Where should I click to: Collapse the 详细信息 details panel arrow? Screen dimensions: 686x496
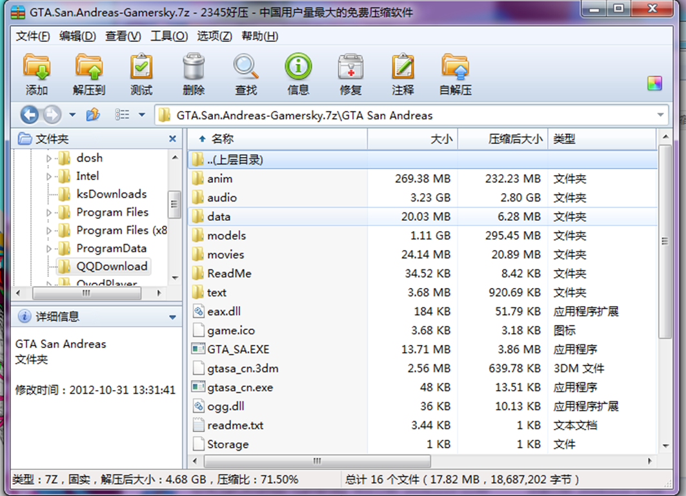pos(173,317)
